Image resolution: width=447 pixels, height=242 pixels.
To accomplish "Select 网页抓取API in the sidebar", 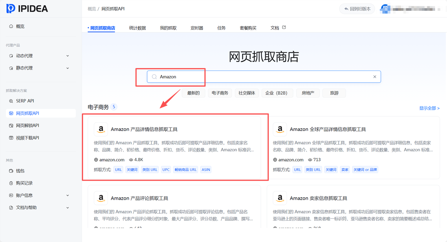I will [x=41, y=113].
